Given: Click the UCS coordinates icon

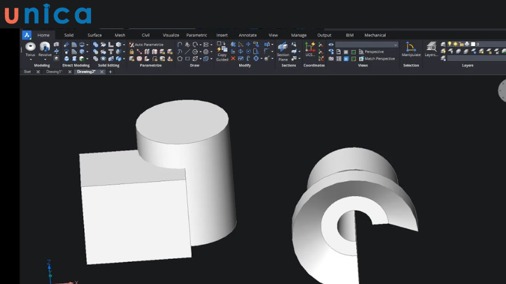Looking at the screenshot, I should pos(310,47).
